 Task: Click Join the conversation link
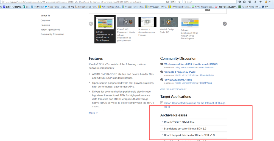(173, 89)
